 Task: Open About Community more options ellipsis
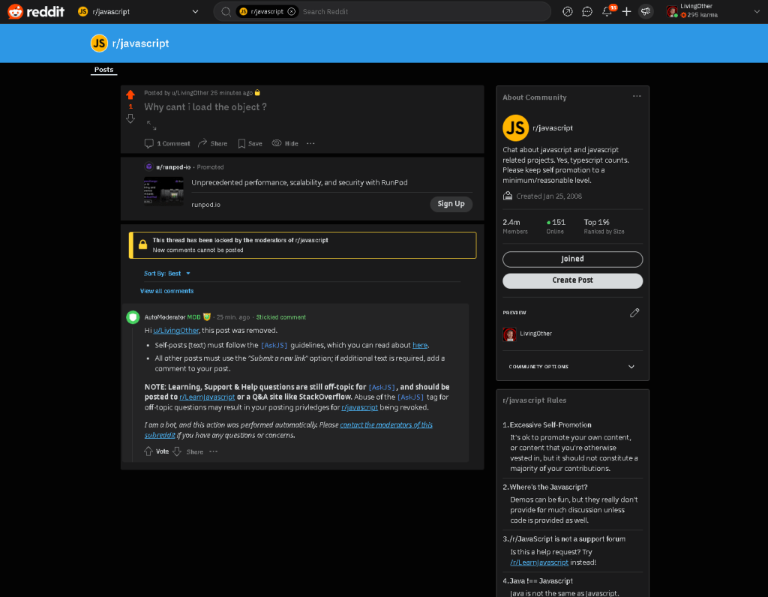[x=636, y=96]
